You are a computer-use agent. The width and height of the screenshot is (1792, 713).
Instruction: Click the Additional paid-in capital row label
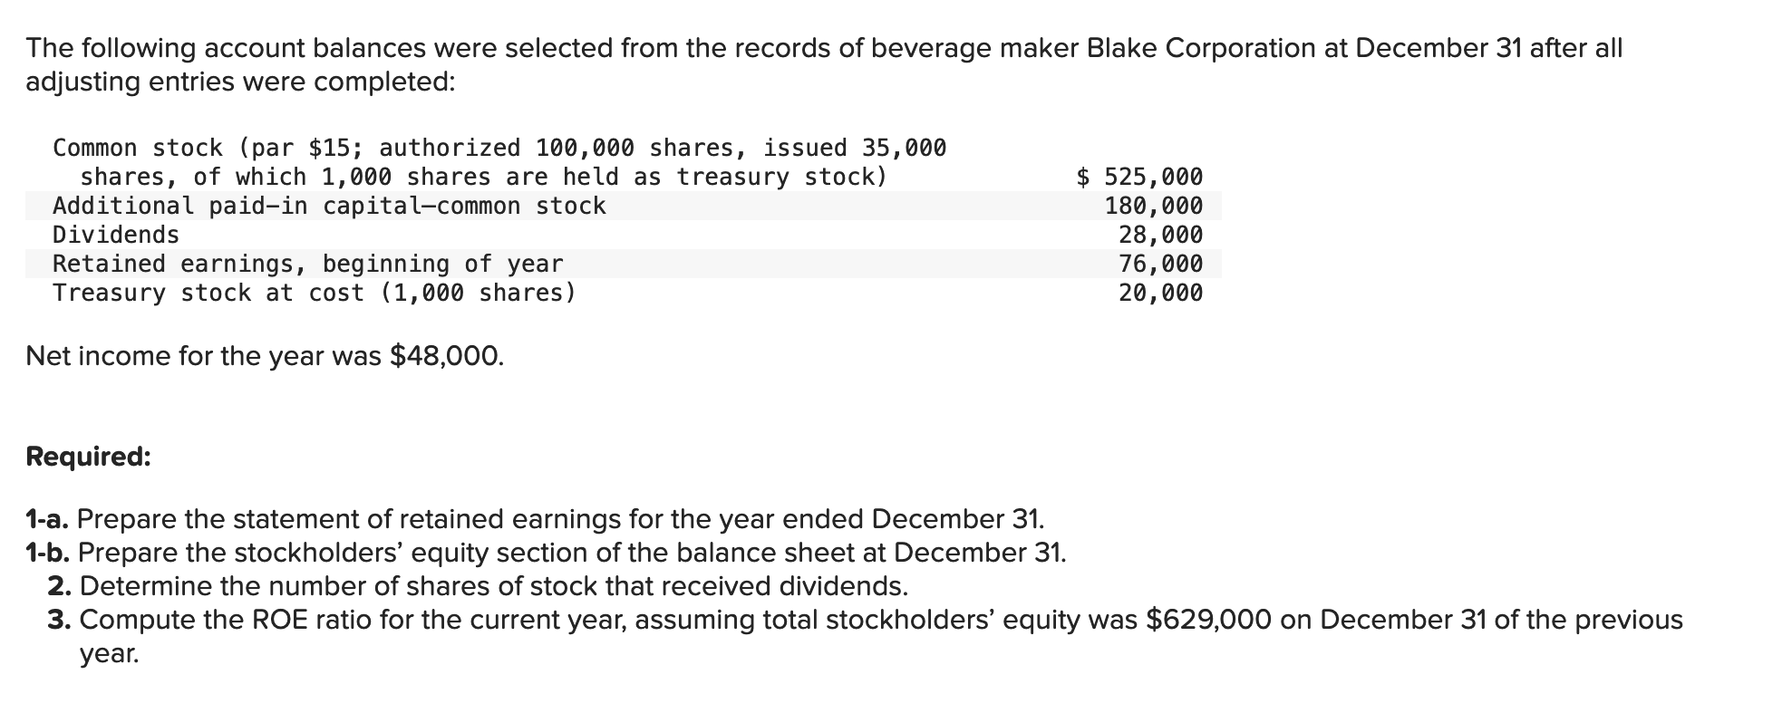point(329,206)
